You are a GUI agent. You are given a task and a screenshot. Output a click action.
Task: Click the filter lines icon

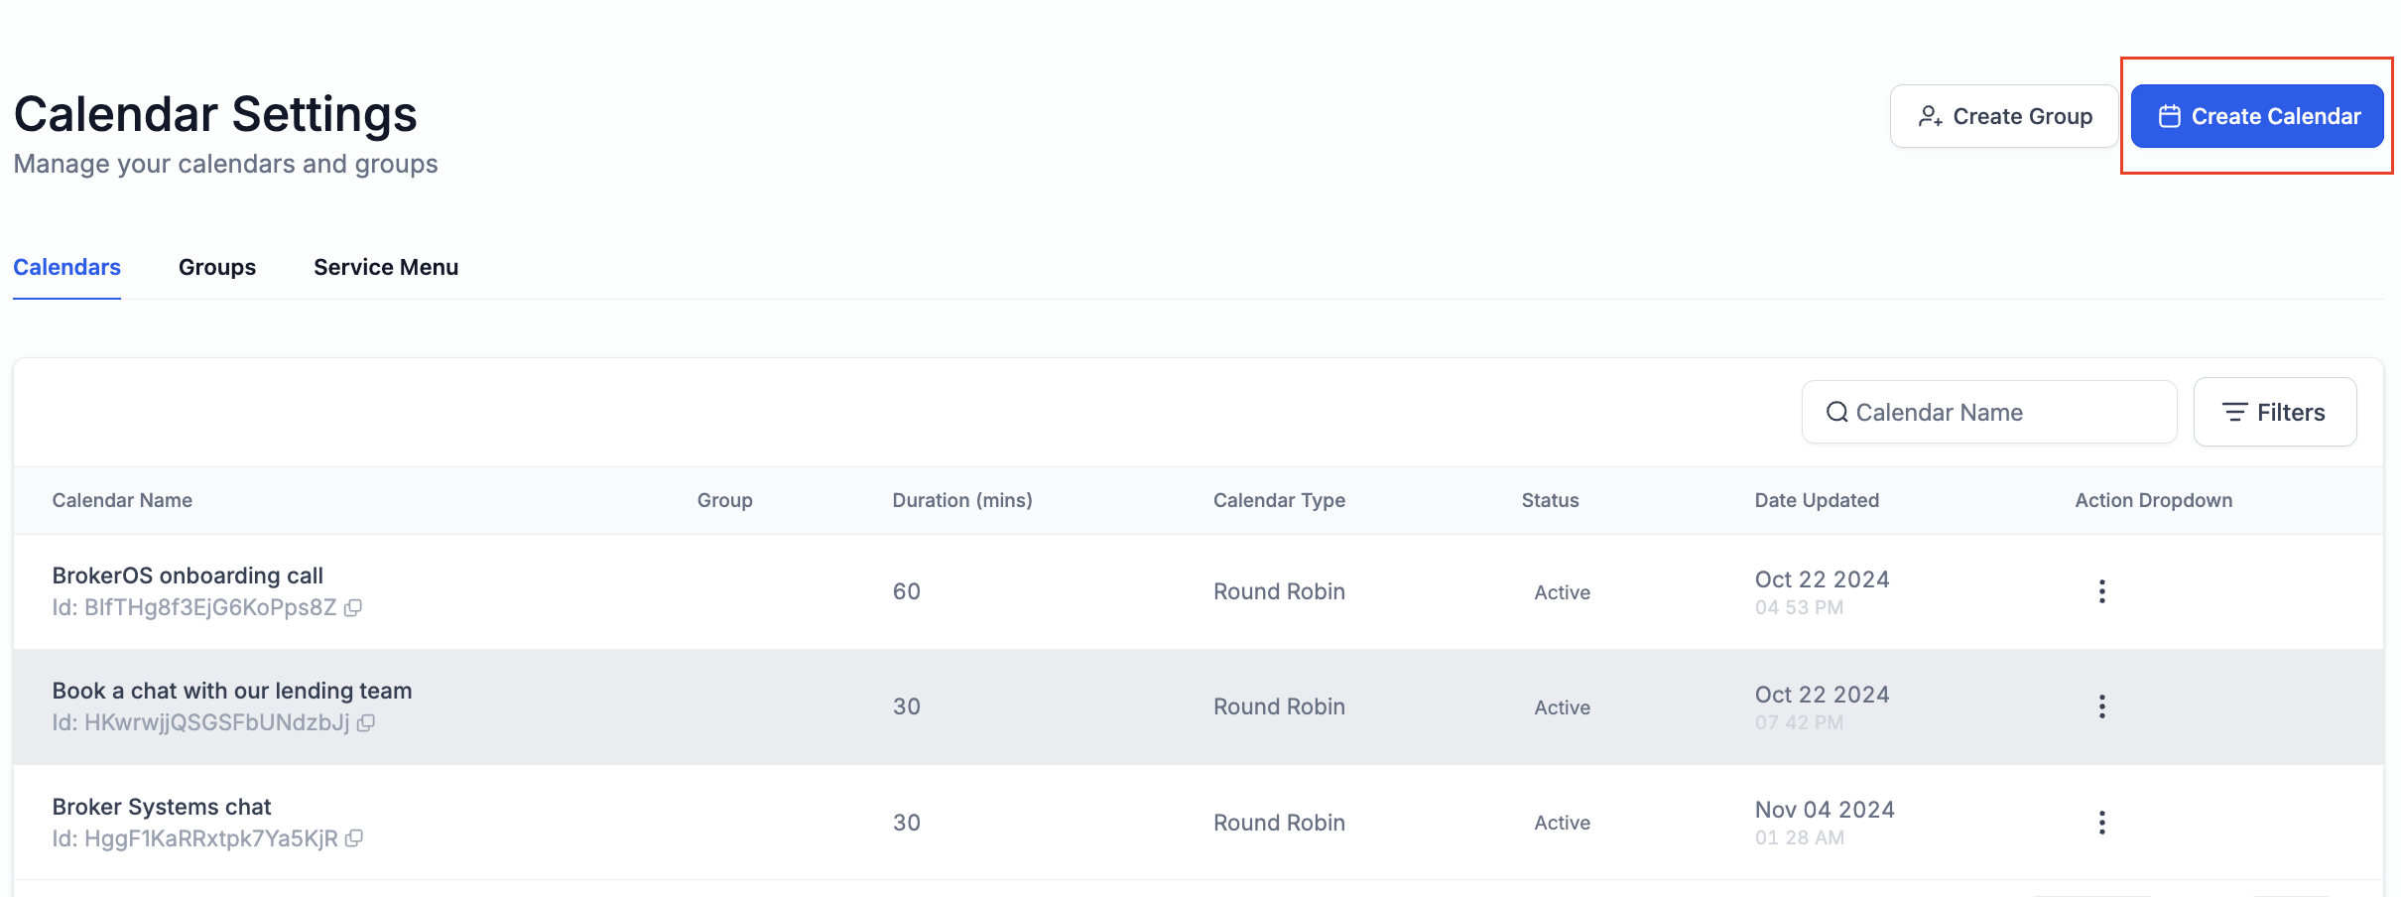2234,412
